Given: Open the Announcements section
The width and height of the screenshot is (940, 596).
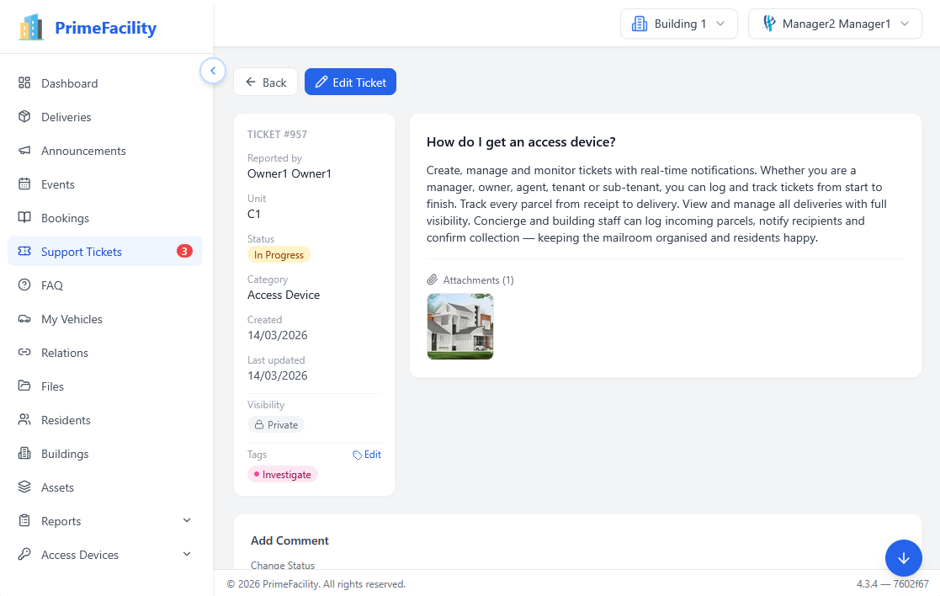Looking at the screenshot, I should (83, 150).
